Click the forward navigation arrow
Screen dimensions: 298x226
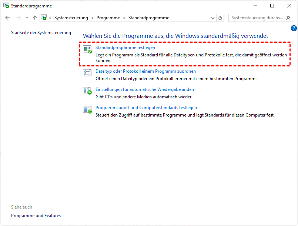[19, 18]
